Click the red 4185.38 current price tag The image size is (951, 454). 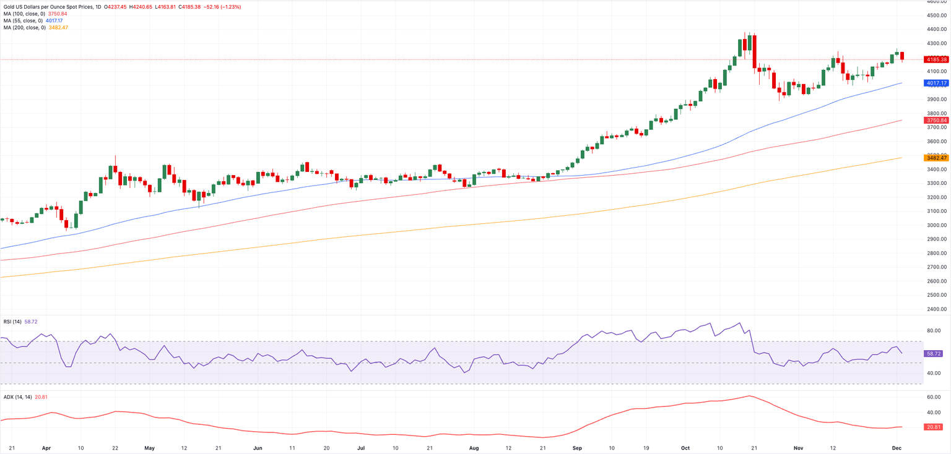pos(936,59)
